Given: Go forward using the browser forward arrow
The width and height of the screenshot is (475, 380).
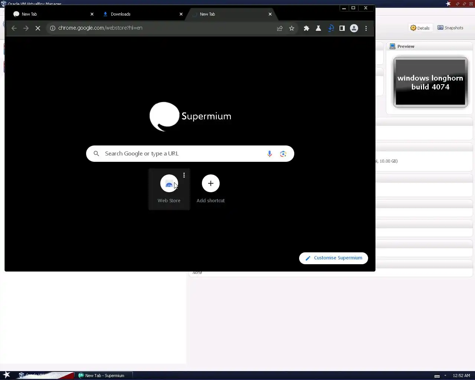Looking at the screenshot, I should pos(26,28).
